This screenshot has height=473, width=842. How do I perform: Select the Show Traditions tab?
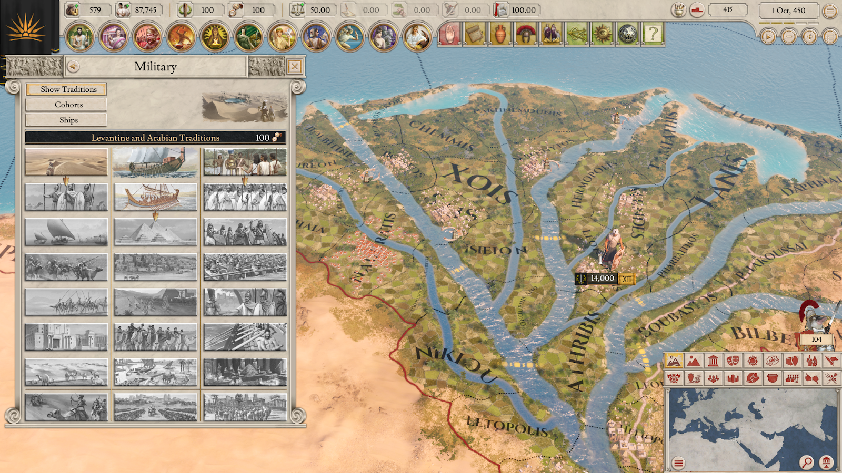click(66, 89)
